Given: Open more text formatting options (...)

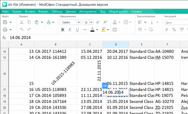Looking at the screenshot, I should 85,30.
